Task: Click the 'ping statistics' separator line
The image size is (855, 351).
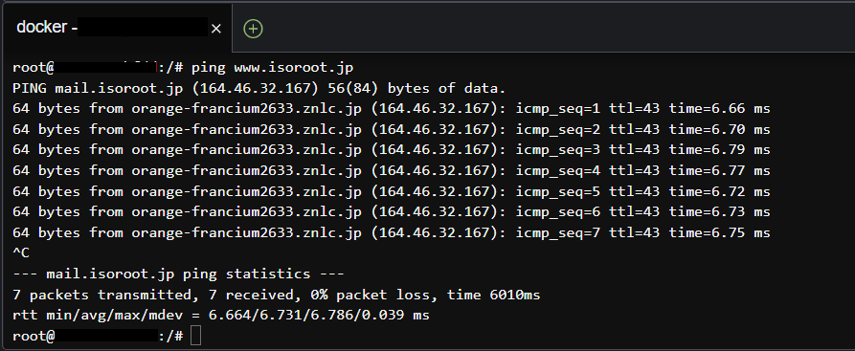Action: [x=178, y=274]
